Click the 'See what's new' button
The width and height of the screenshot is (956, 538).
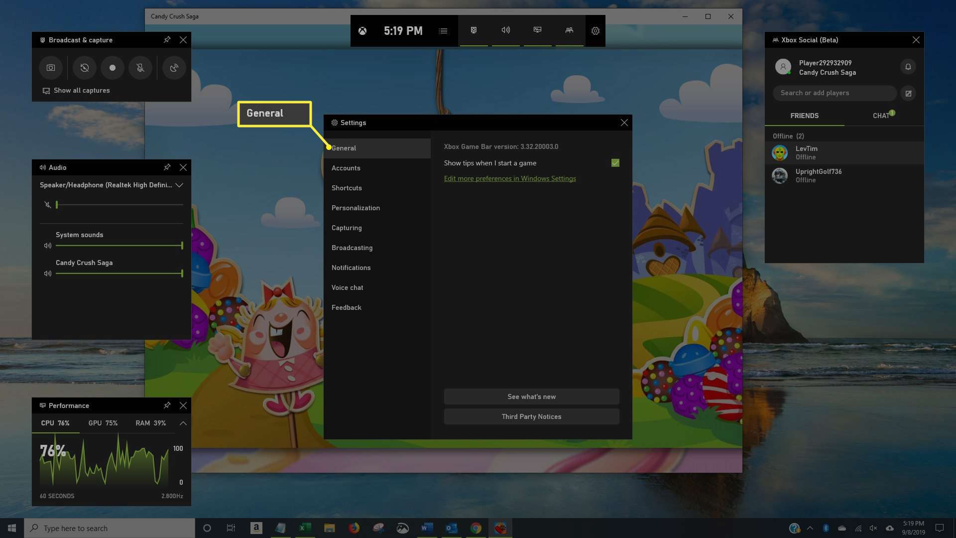[531, 396]
